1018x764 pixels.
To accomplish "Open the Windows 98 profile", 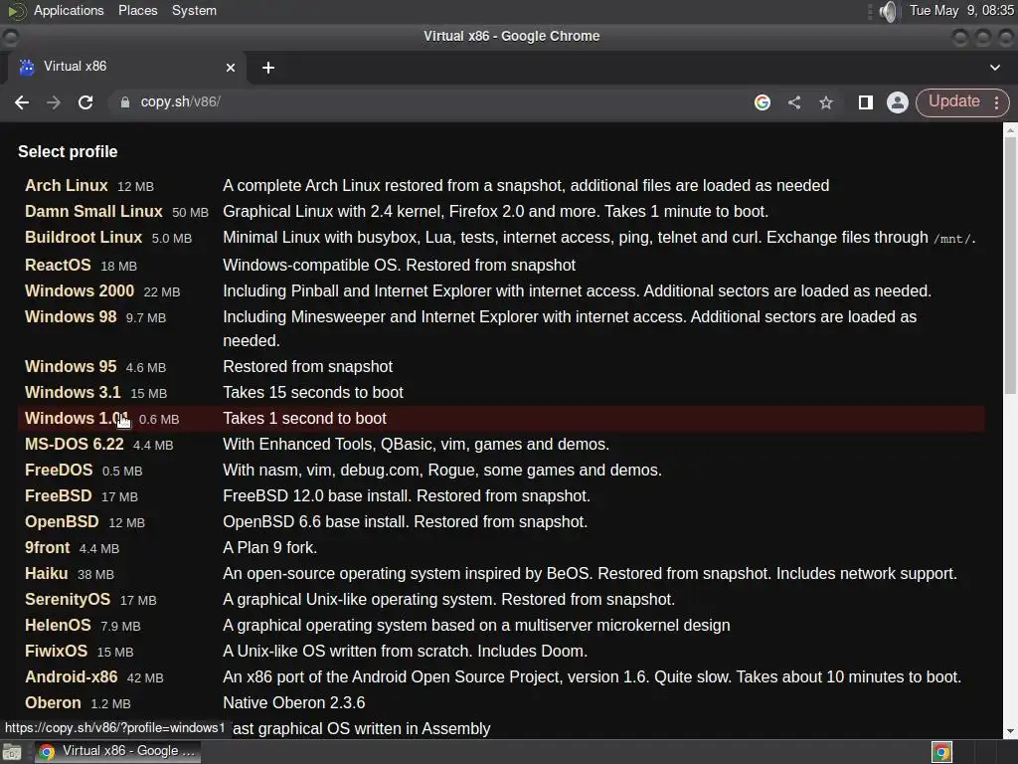I will pos(71,316).
